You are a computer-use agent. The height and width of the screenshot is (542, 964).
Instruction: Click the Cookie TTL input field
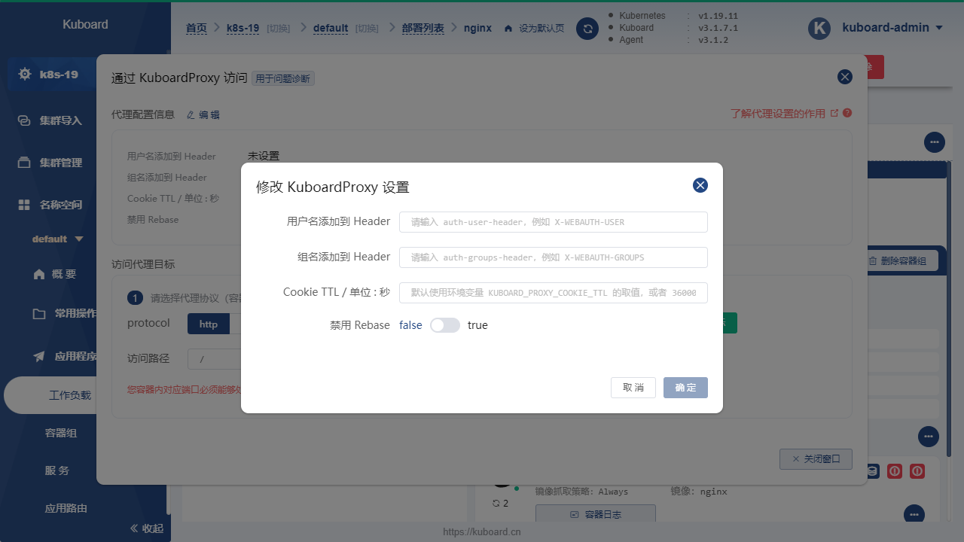point(553,292)
